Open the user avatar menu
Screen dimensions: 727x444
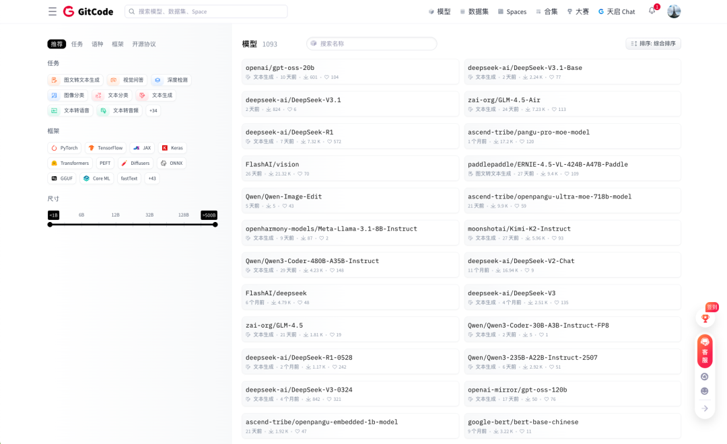coord(674,11)
